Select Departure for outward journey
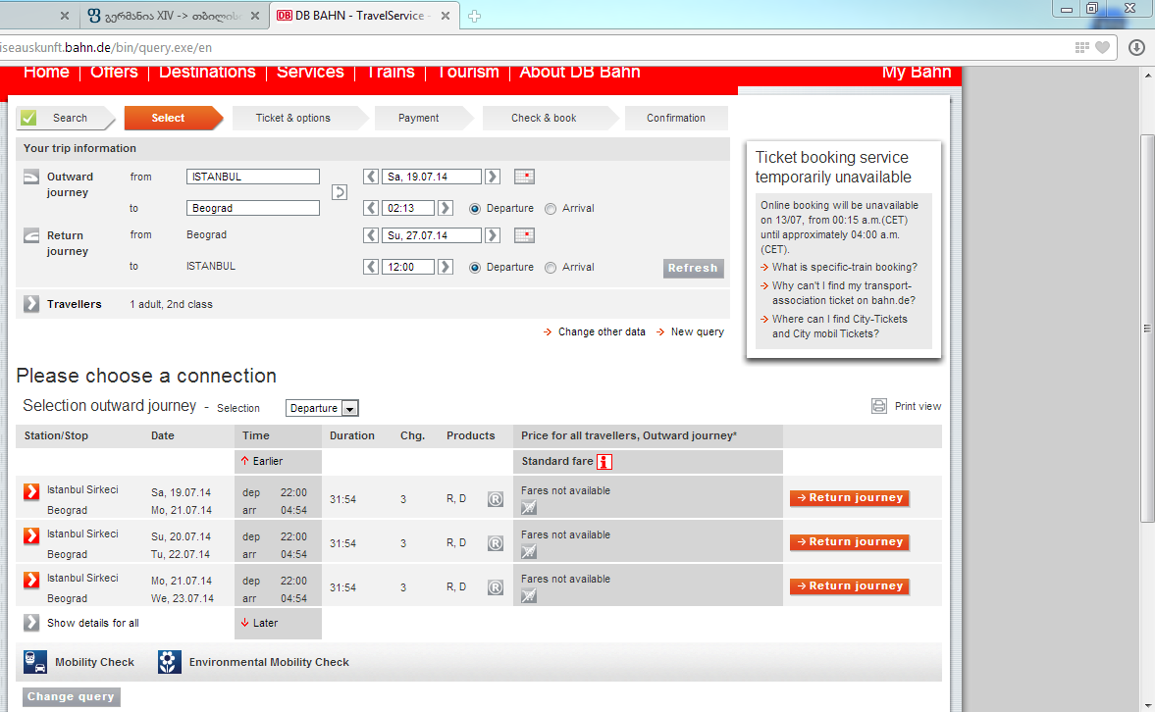The height and width of the screenshot is (712, 1155). (475, 209)
